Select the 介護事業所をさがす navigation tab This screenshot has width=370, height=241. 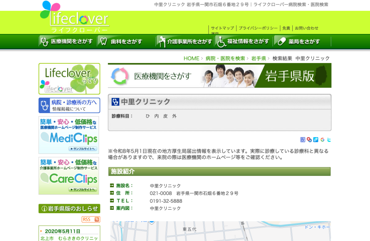[x=185, y=42]
